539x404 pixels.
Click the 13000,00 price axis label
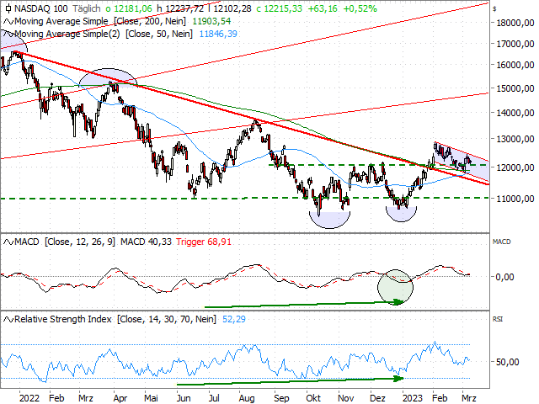click(515, 139)
